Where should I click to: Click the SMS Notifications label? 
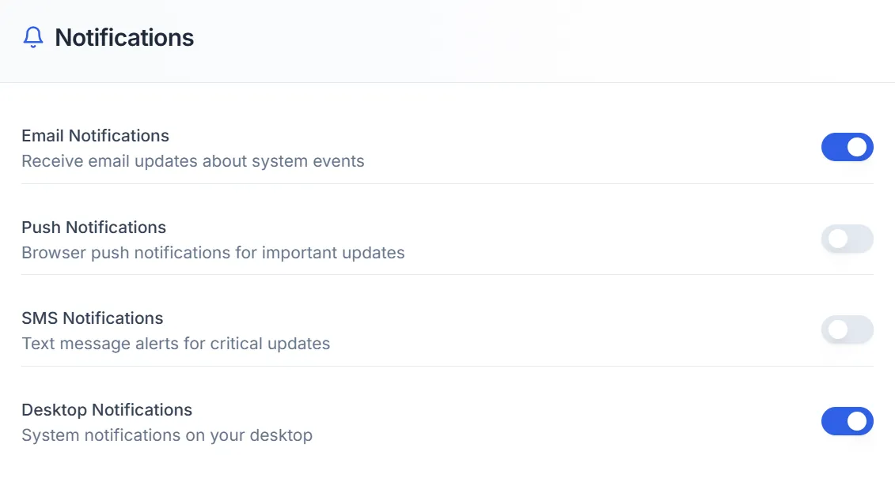coord(93,318)
